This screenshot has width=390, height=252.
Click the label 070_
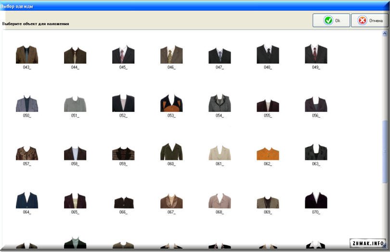pos(316,212)
